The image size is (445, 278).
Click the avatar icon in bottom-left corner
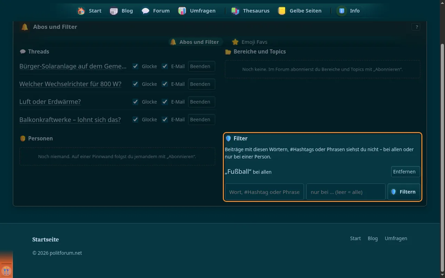[6, 270]
